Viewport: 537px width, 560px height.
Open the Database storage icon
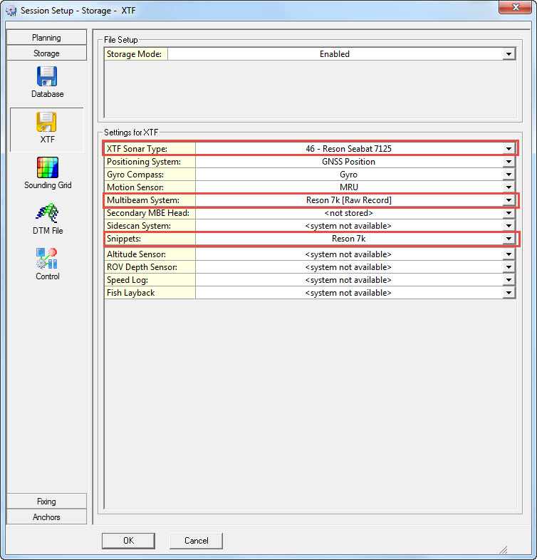[x=47, y=82]
